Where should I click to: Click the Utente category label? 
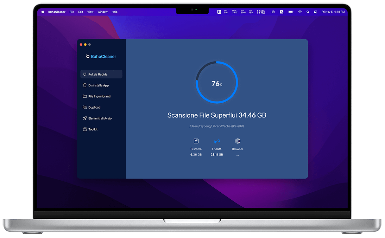(x=217, y=149)
